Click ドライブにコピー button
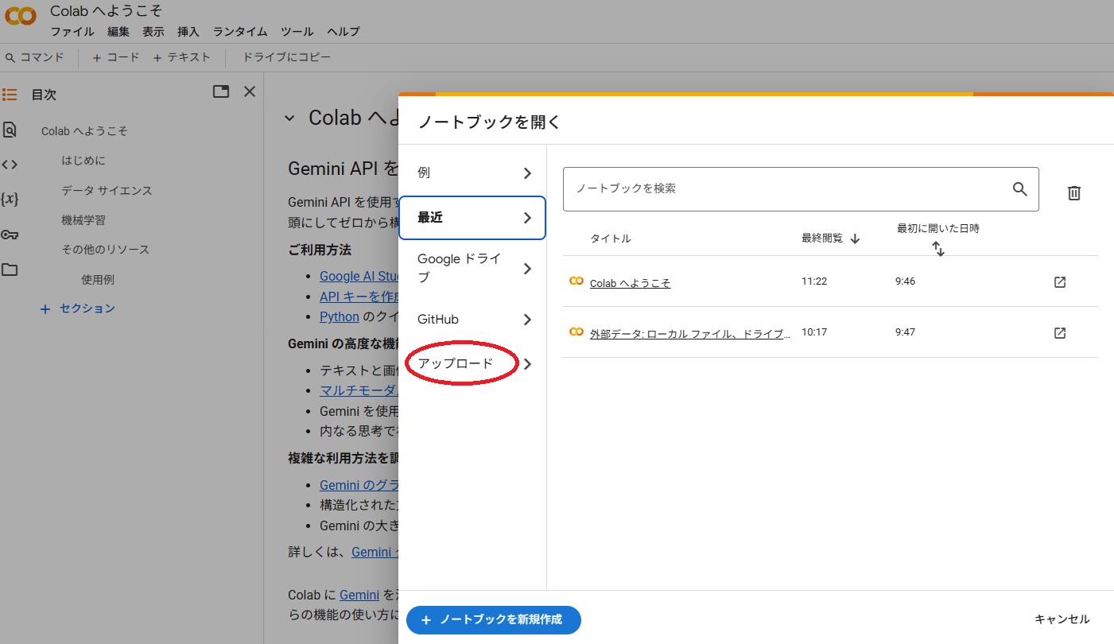This screenshot has width=1114, height=644. [x=286, y=57]
